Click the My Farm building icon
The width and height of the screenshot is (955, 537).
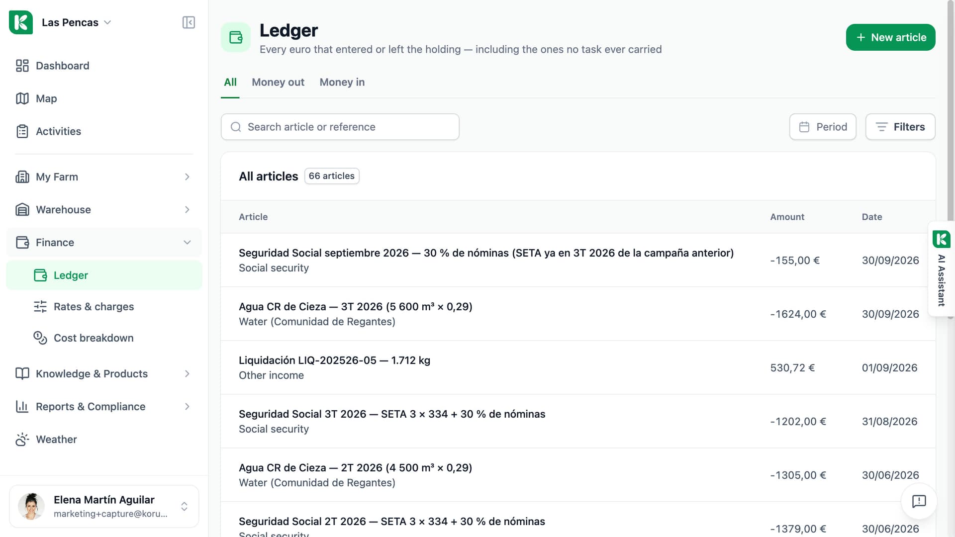coord(22,177)
